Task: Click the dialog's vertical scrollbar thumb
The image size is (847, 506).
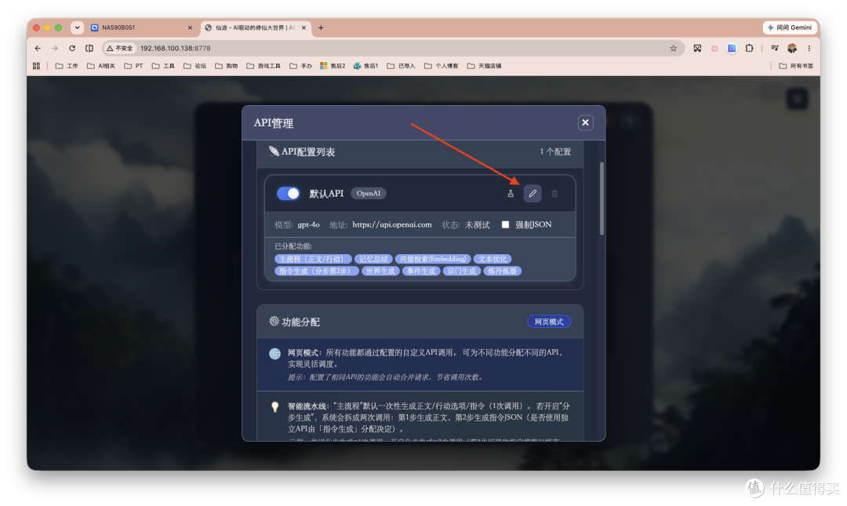Action: point(602,198)
